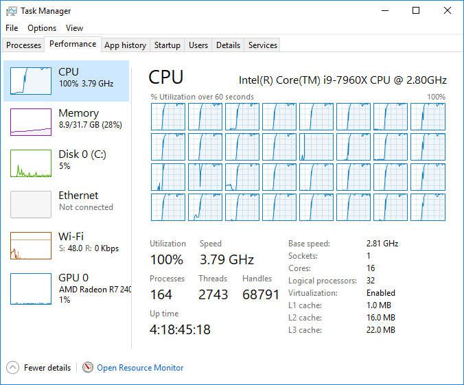Viewport: 464px width, 385px height.
Task: Open the View menu
Action: (x=74, y=28)
